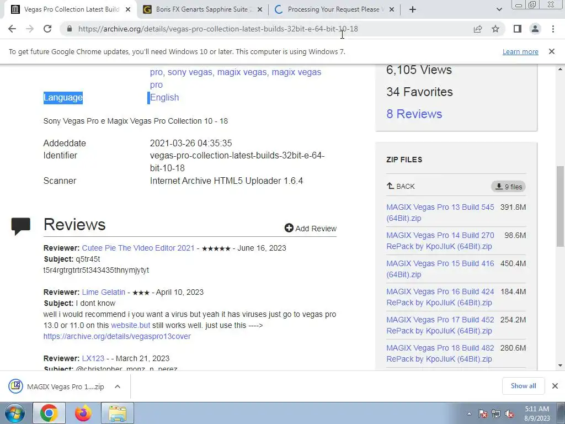This screenshot has height=424, width=565.
Task: Close the downloads bar
Action: point(555,386)
